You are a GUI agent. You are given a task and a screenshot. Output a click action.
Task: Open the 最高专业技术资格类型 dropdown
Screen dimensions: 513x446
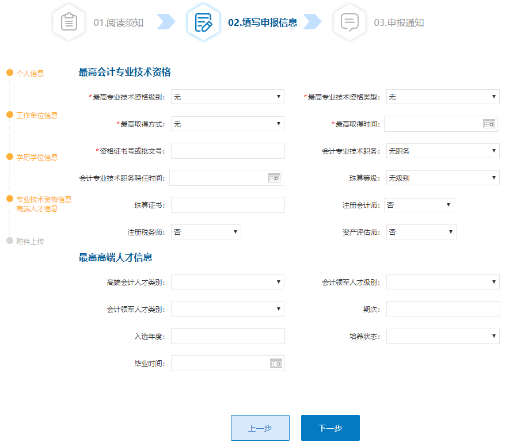(443, 97)
